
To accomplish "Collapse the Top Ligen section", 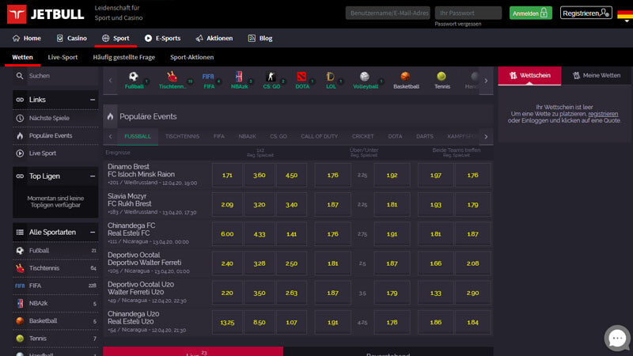I will pyautogui.click(x=93, y=176).
